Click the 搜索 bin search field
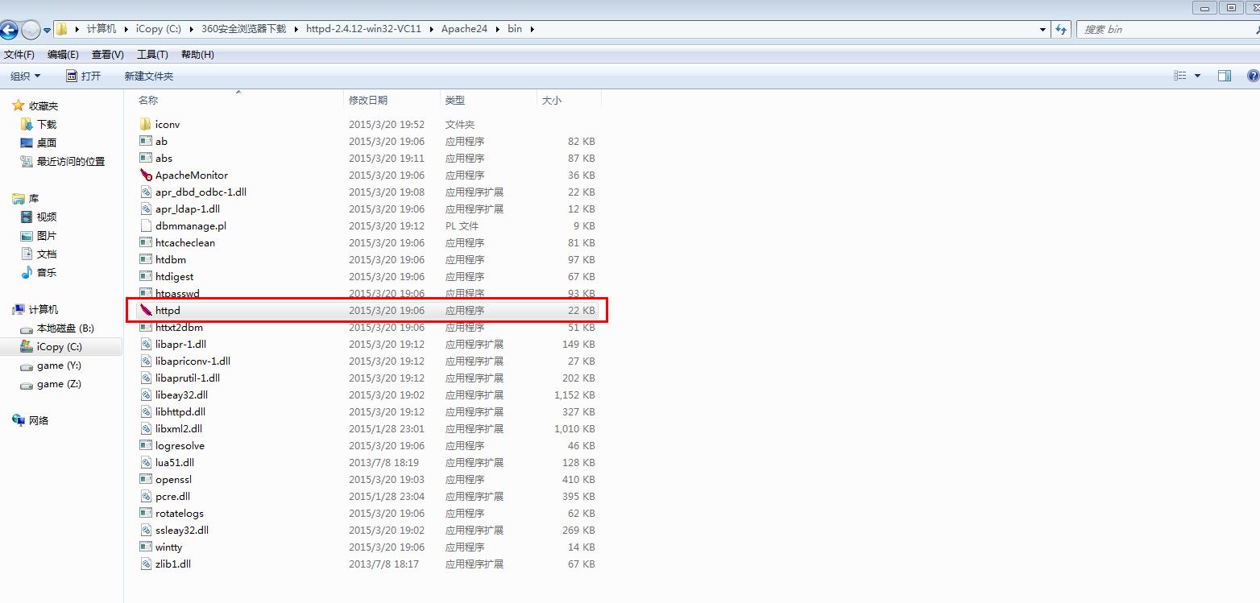 (x=1160, y=29)
